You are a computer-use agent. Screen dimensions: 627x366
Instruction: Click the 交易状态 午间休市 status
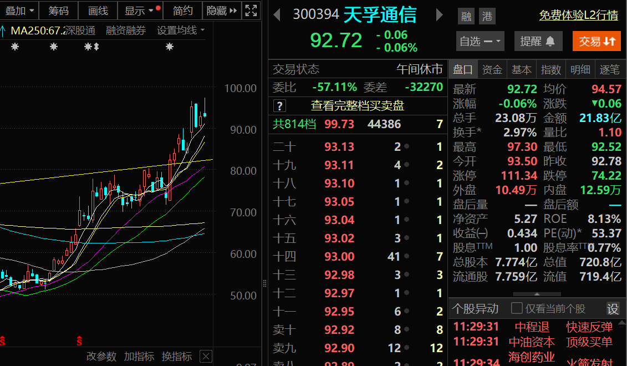pyautogui.click(x=420, y=69)
